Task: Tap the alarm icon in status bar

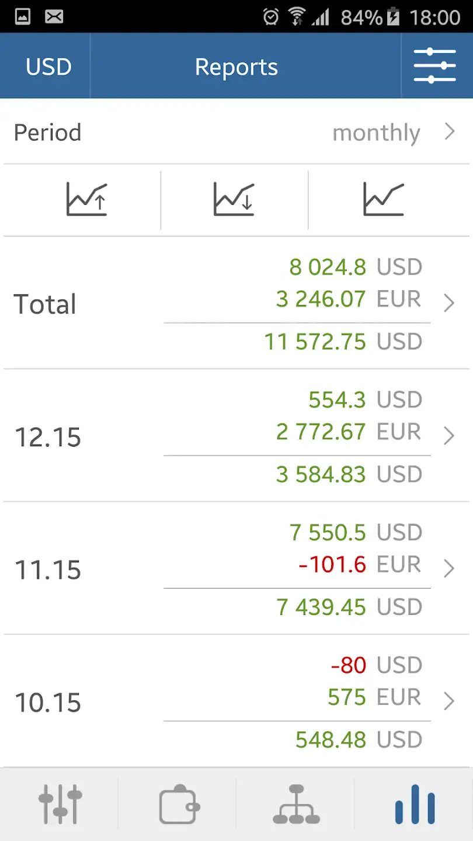Action: point(271,17)
